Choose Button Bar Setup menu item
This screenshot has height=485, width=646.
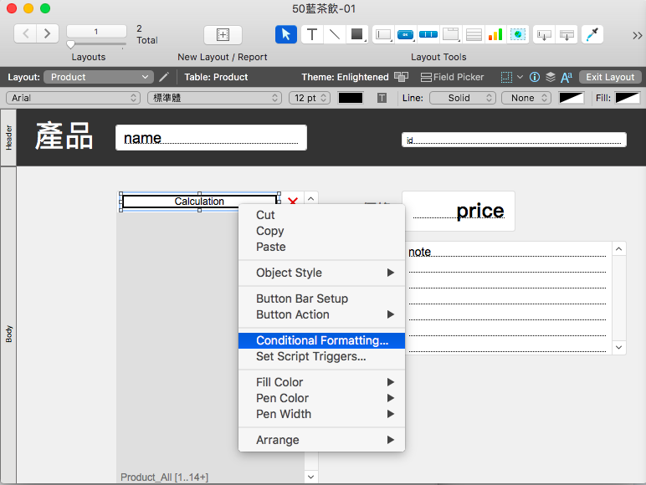tap(321, 299)
